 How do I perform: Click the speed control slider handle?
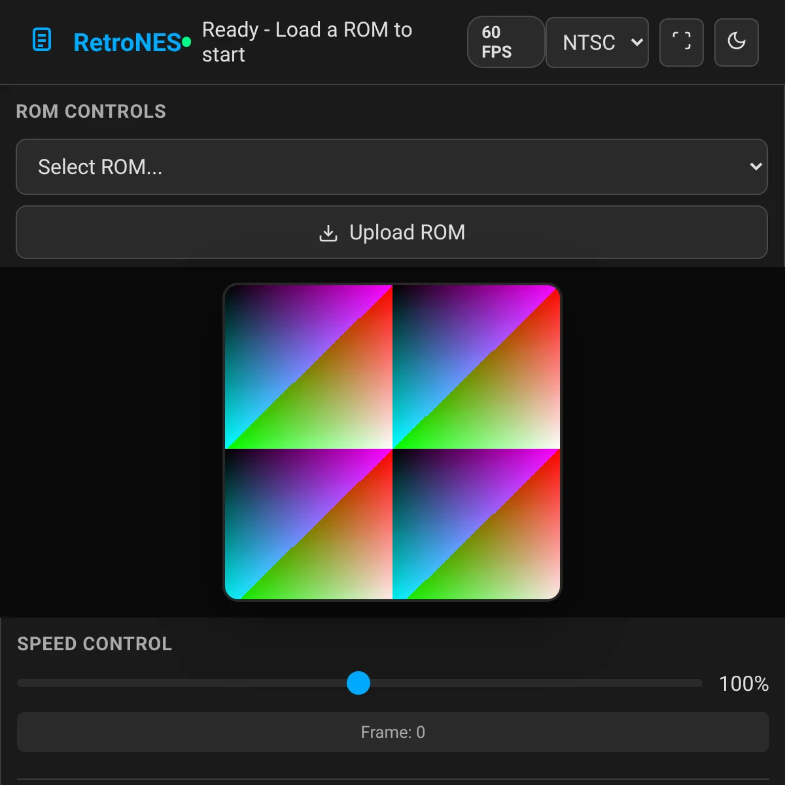[358, 683]
